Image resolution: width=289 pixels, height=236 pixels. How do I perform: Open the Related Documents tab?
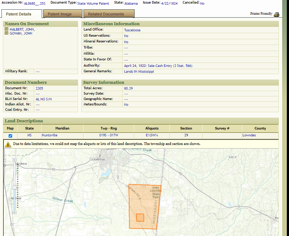[106, 14]
